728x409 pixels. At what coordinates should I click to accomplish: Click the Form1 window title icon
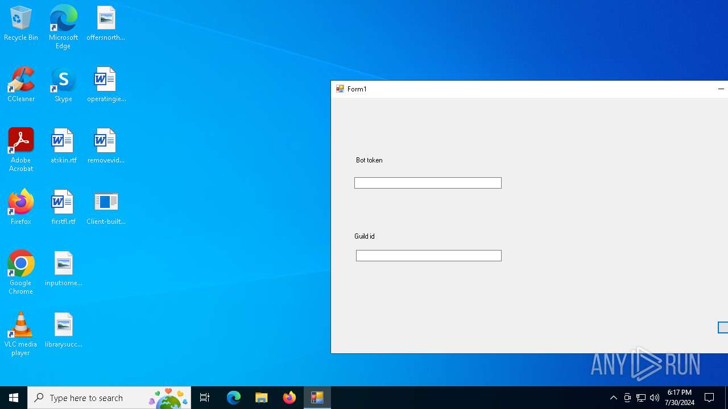(x=340, y=89)
